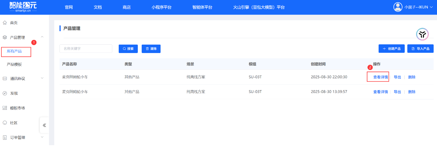Select 所有产品 in sidebar
The width and height of the screenshot is (437, 153).
pyautogui.click(x=14, y=51)
